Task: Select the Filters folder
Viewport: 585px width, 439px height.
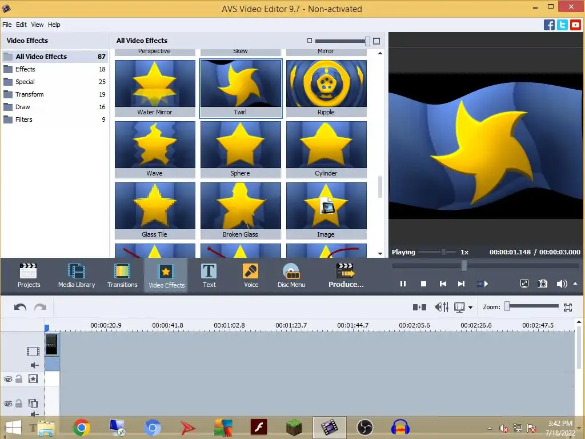Action: 55,119
